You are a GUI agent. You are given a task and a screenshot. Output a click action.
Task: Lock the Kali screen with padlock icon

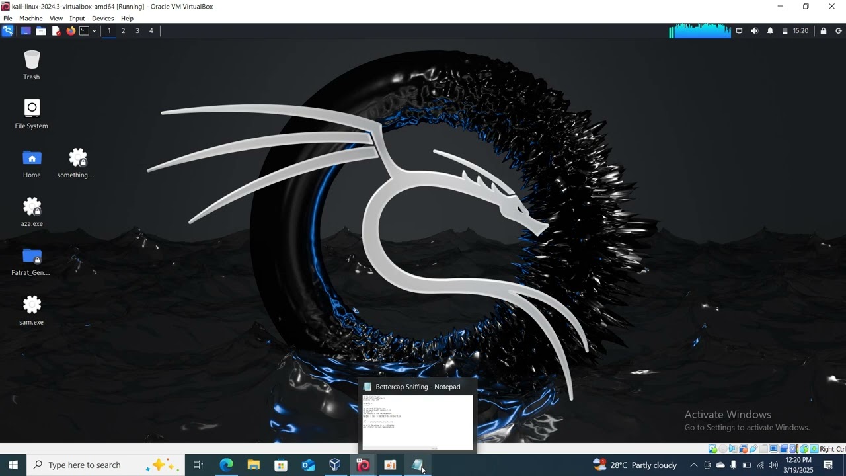[824, 31]
